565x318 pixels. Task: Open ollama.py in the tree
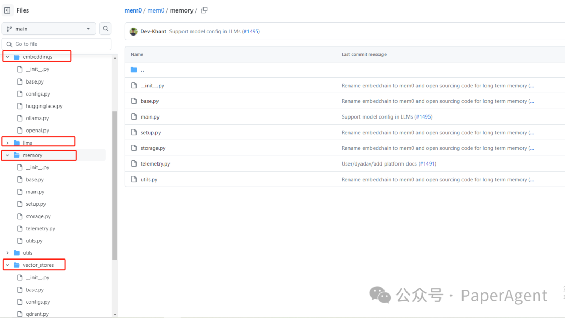(37, 119)
